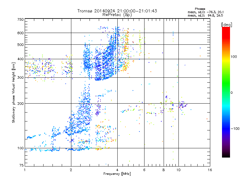Click the colorbar tick label "0"
The height and width of the screenshot is (185, 247).
pyautogui.click(x=231, y=93)
